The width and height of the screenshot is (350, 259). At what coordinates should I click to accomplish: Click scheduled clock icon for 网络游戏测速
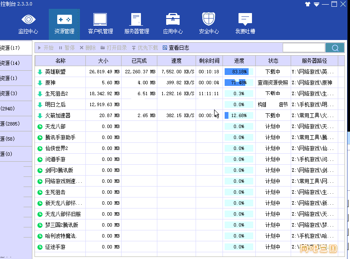point(40,182)
